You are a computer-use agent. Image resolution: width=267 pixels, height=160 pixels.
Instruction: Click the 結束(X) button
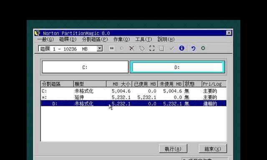point(213,149)
